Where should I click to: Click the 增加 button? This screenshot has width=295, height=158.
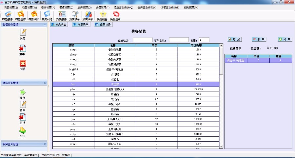point(235,39)
